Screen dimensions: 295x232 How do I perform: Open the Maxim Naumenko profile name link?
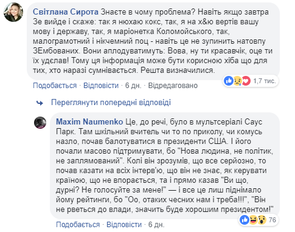click(x=89, y=121)
